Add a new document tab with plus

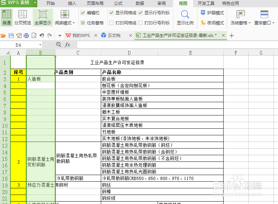[x=231, y=36]
